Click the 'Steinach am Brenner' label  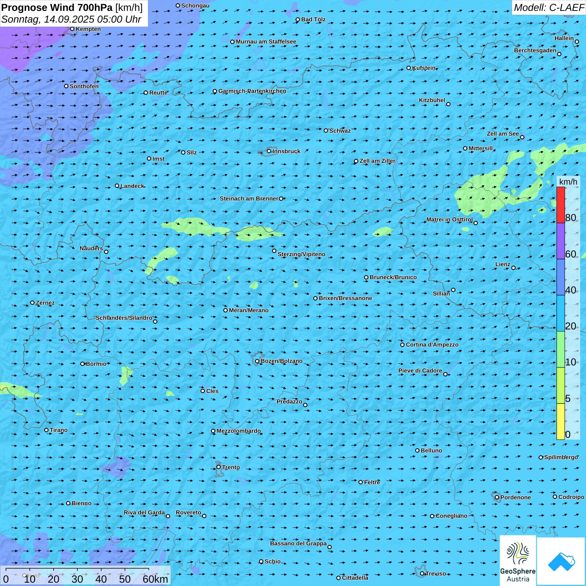click(x=249, y=198)
